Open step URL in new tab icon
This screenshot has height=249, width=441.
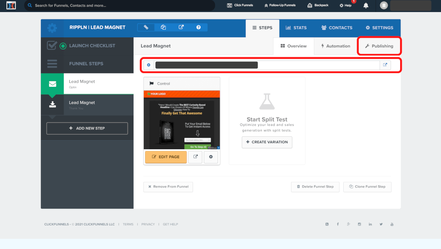pyautogui.click(x=385, y=65)
